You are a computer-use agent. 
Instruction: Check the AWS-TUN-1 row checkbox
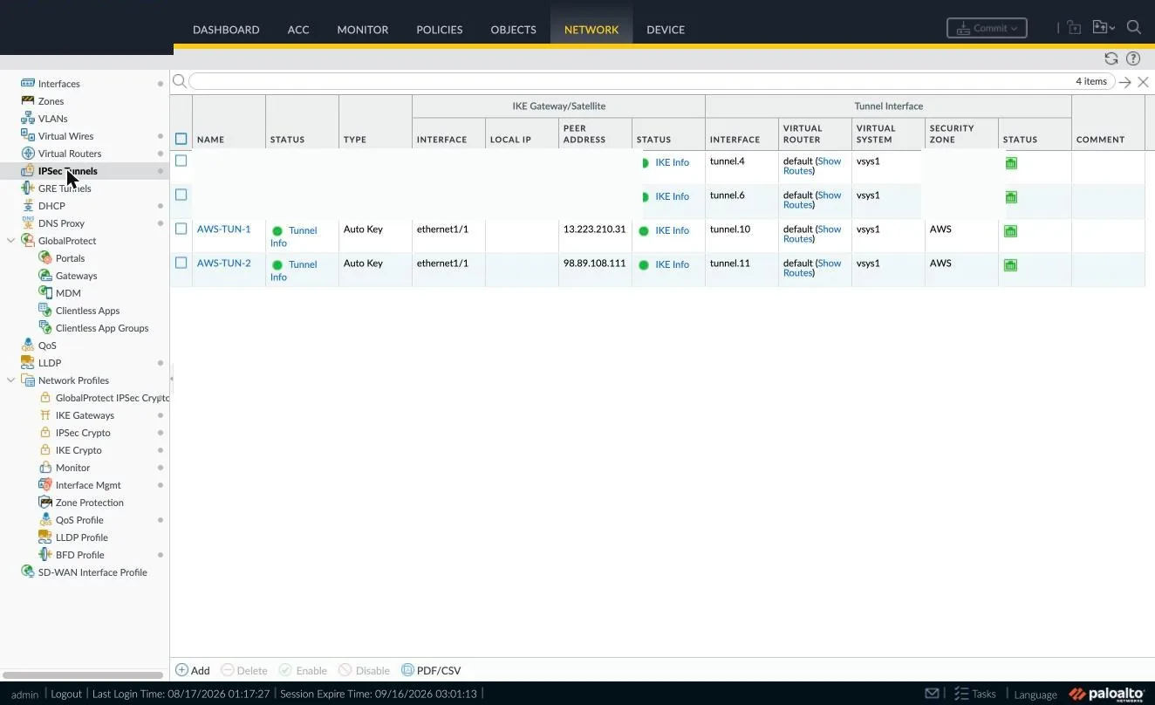click(181, 229)
